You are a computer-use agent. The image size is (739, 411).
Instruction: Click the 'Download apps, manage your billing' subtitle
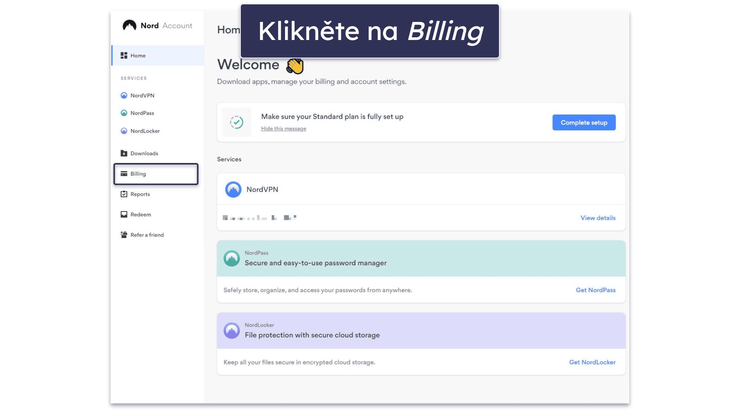312,82
